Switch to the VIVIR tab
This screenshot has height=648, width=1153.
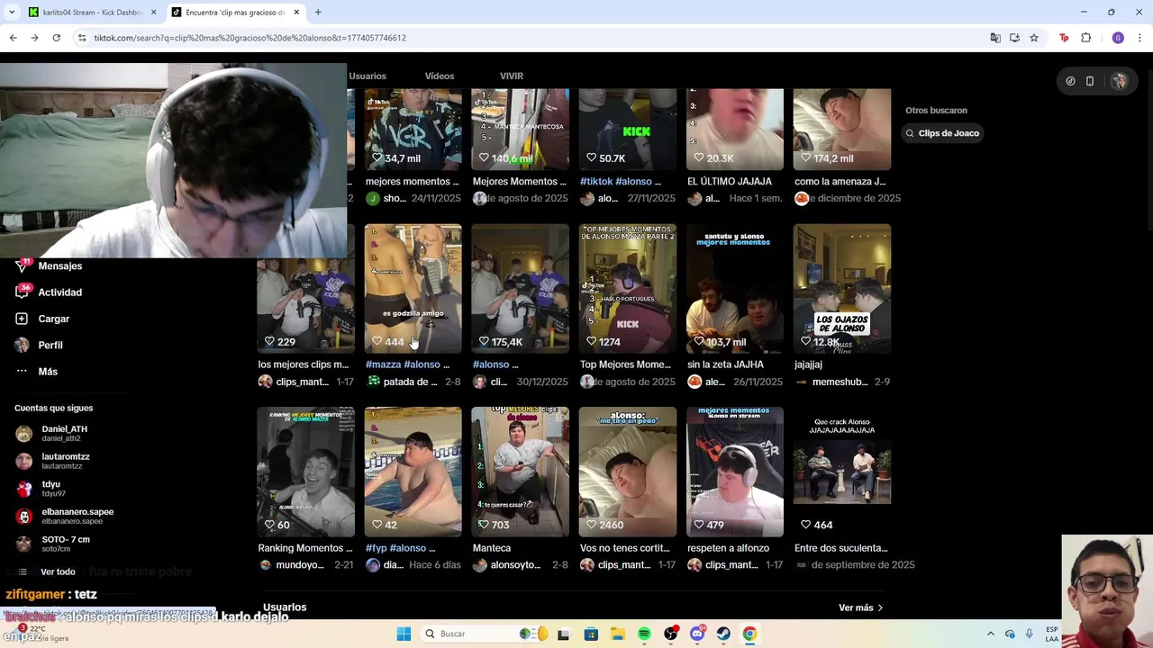[512, 76]
